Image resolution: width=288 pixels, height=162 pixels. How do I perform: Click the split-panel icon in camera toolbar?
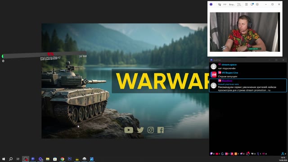click(x=246, y=4)
